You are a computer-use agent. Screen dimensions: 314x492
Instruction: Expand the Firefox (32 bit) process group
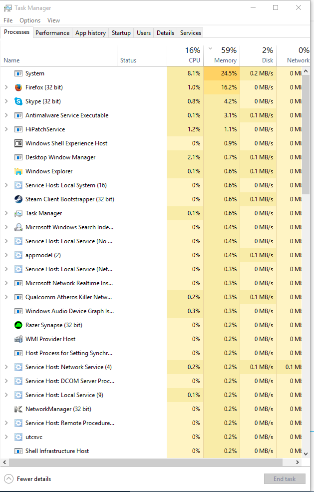tap(6, 87)
